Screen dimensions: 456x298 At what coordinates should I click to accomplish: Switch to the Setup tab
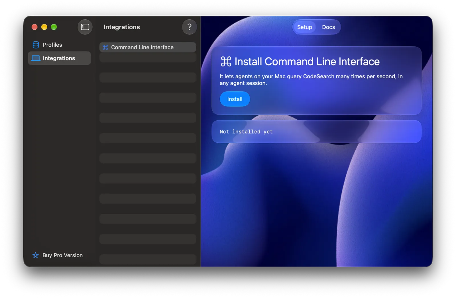305,27
